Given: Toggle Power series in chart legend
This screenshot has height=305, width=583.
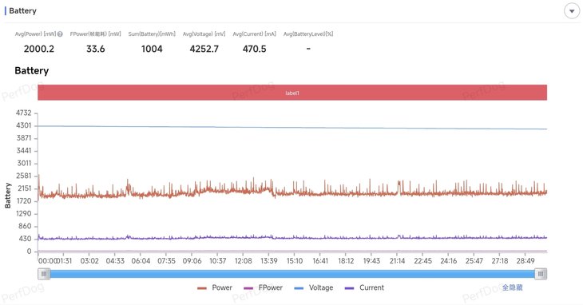Looking at the screenshot, I should (x=215, y=287).
